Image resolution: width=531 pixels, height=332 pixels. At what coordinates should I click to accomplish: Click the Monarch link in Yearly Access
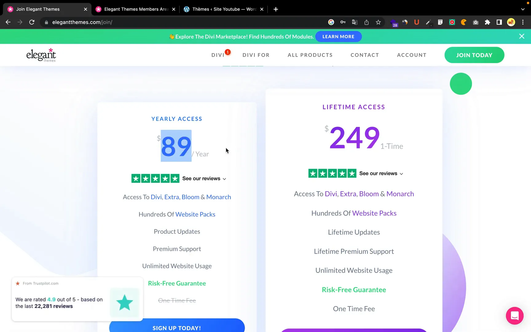pyautogui.click(x=218, y=197)
